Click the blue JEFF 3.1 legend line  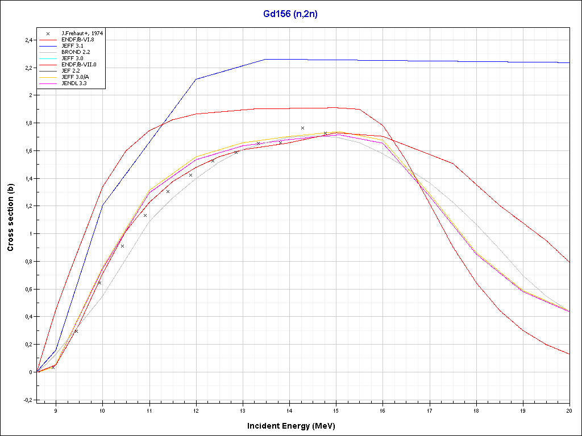pyautogui.click(x=48, y=46)
